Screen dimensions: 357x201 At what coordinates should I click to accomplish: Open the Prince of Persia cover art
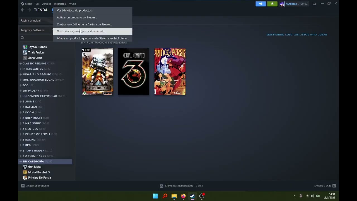[x=170, y=72]
